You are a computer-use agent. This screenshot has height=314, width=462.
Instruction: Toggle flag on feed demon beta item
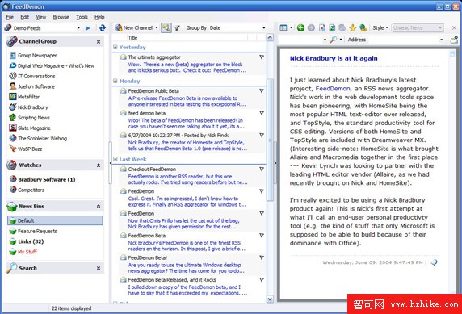pyautogui.click(x=262, y=113)
